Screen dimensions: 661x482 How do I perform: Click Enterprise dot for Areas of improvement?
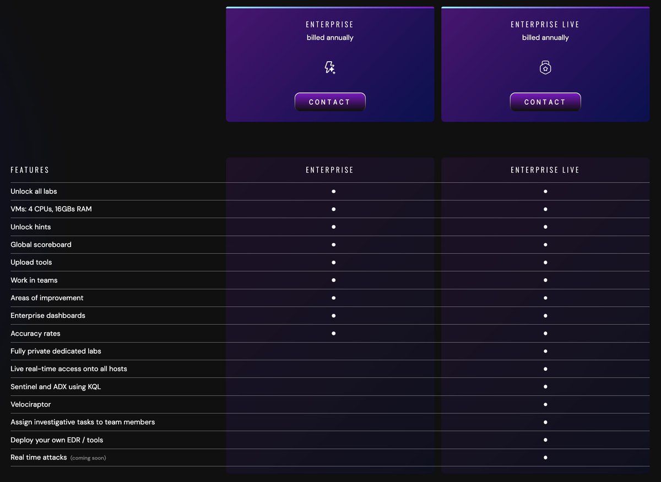tap(334, 298)
